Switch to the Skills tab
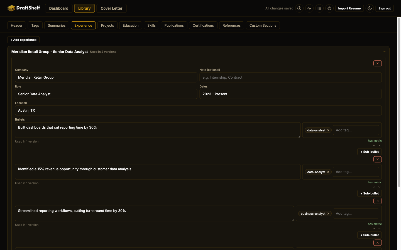 tap(151, 25)
